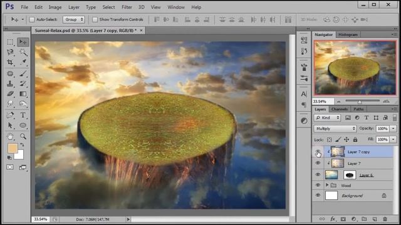Open status bar info arrow menu

[x=128, y=219]
